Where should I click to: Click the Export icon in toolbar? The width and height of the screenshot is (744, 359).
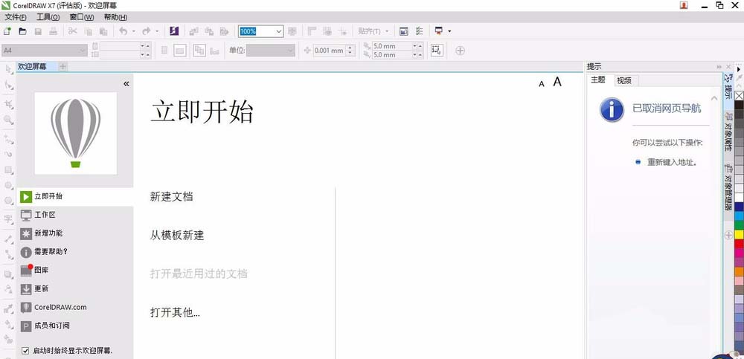pyautogui.click(x=209, y=31)
